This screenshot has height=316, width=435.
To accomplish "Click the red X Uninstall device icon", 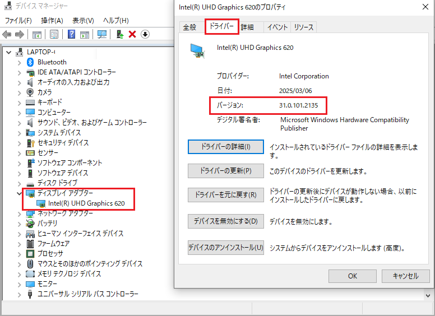I will click(x=132, y=34).
